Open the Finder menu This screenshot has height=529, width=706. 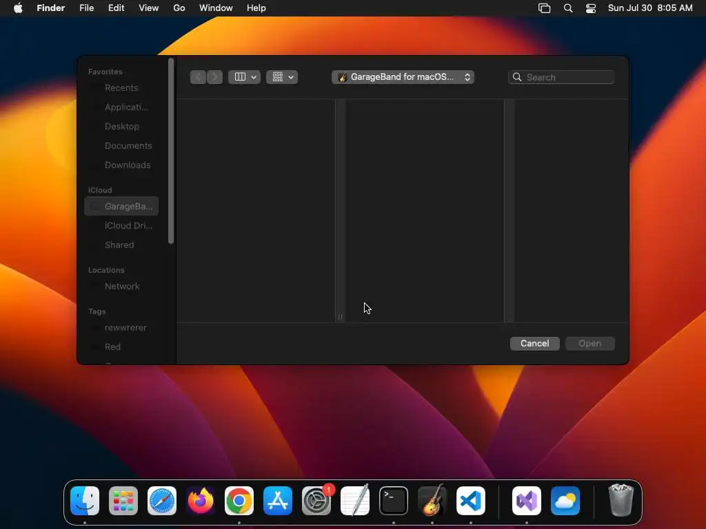[x=51, y=8]
